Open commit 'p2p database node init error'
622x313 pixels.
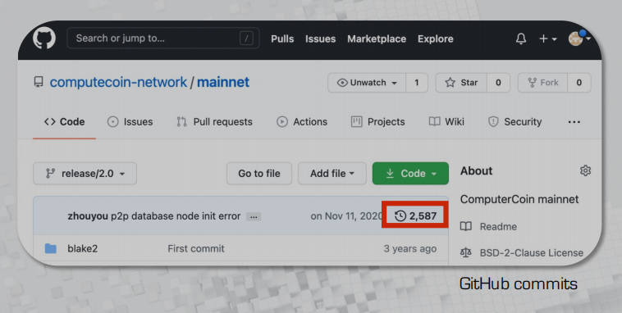tap(176, 216)
